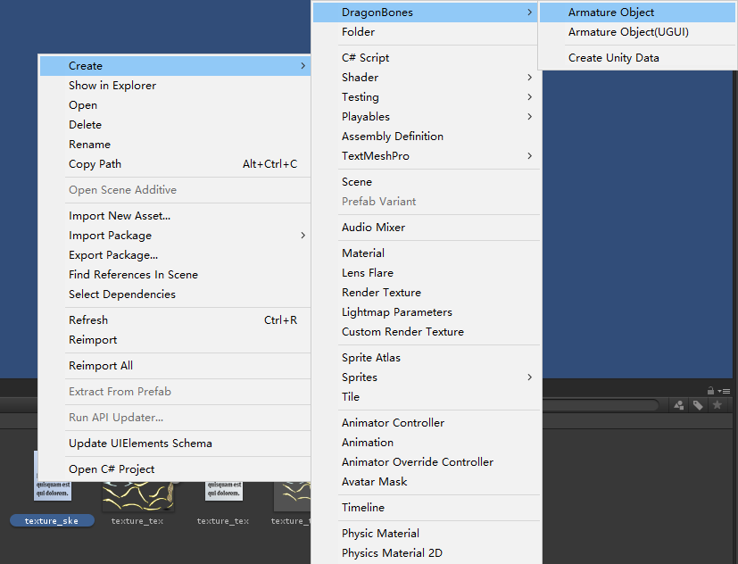Create a new Material asset
Viewport: 738px width, 564px height.
[363, 253]
